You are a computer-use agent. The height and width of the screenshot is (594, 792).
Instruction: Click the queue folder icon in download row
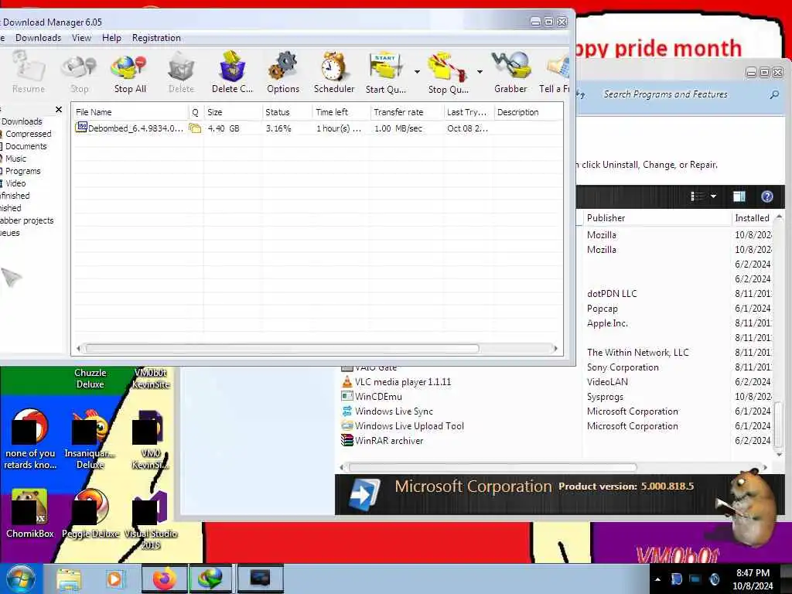click(195, 128)
